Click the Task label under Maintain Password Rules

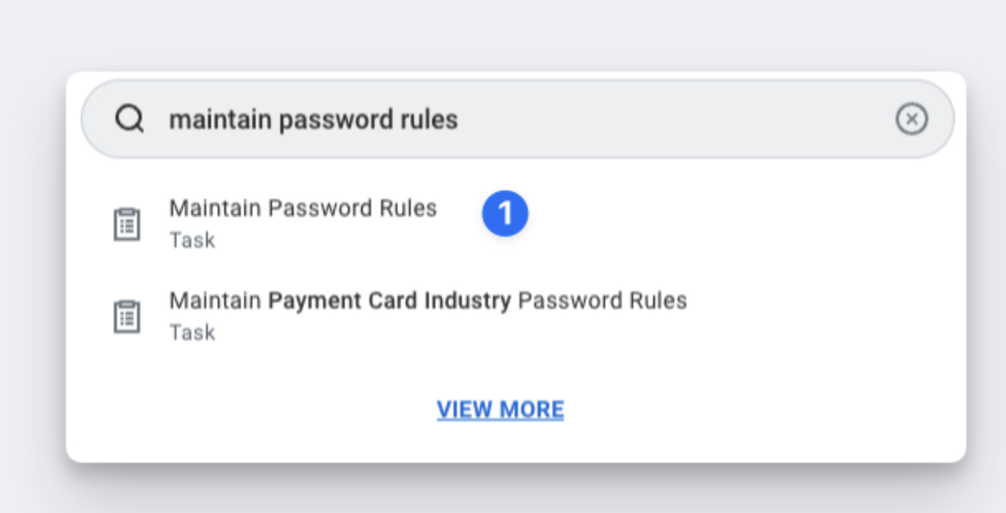[x=192, y=241]
